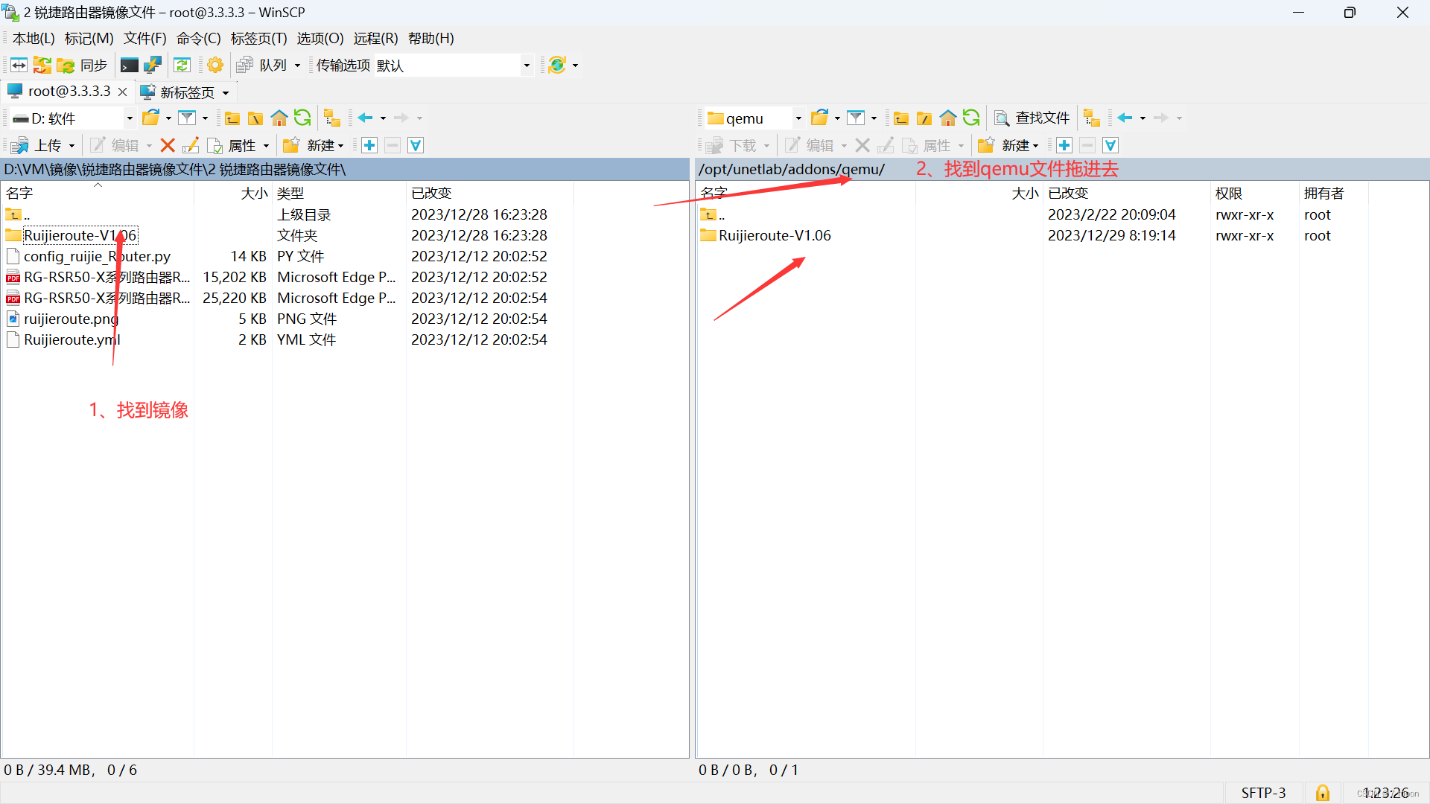Click the local panel filter icon

(x=188, y=118)
